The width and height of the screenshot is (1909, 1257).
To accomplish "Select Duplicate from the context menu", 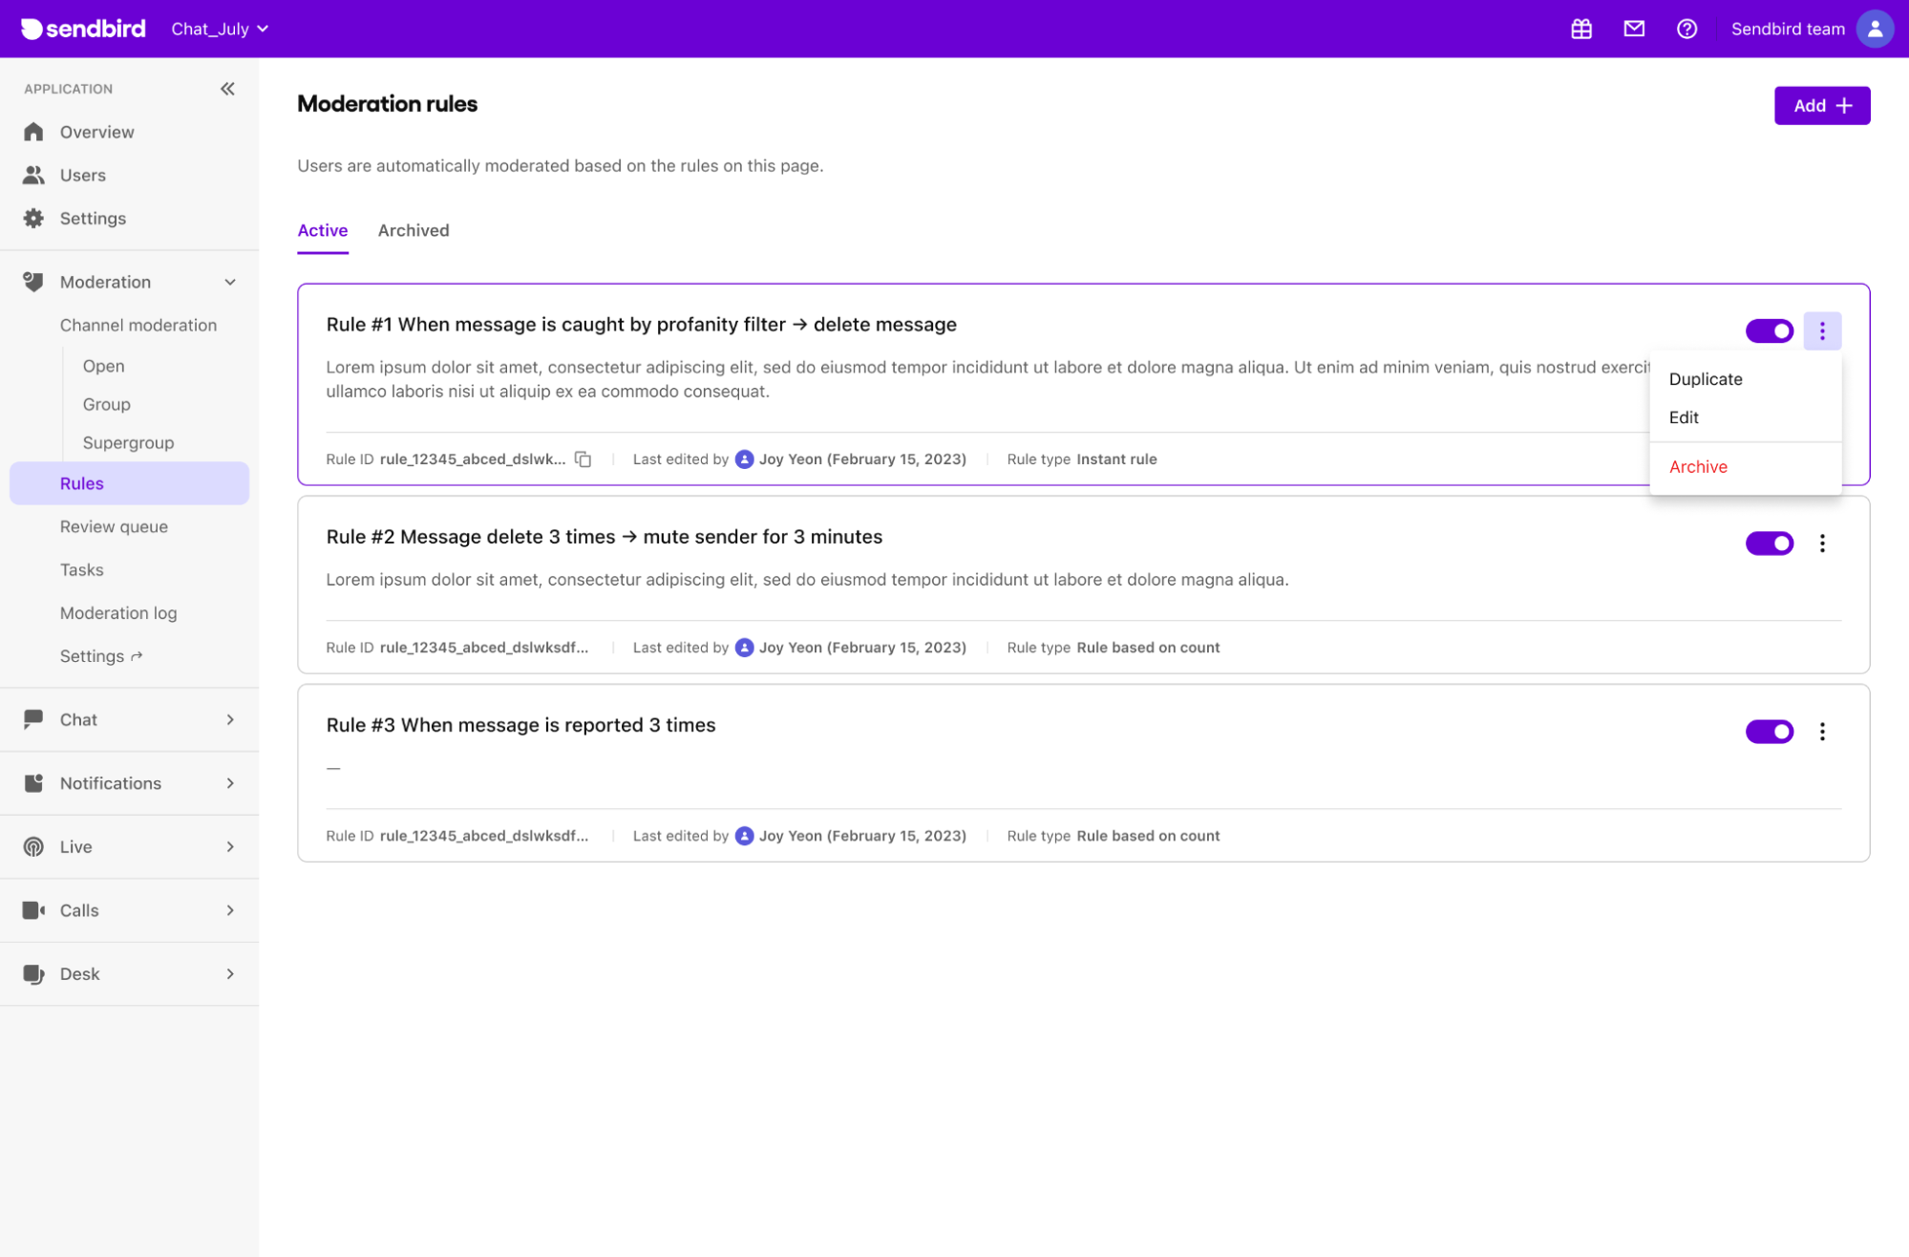I will coord(1705,379).
